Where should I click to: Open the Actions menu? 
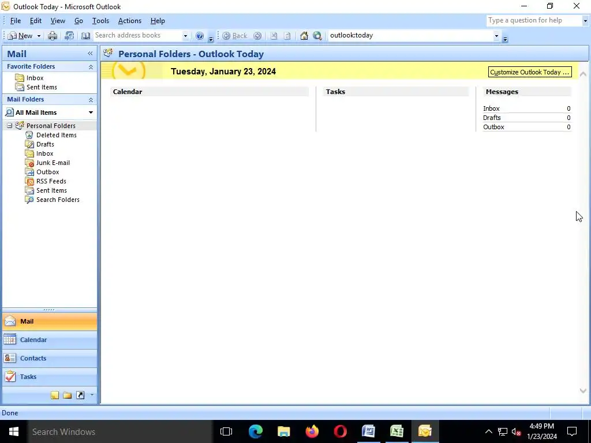click(x=130, y=21)
